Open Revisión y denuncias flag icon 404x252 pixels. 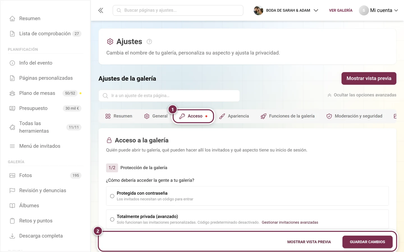12,190
